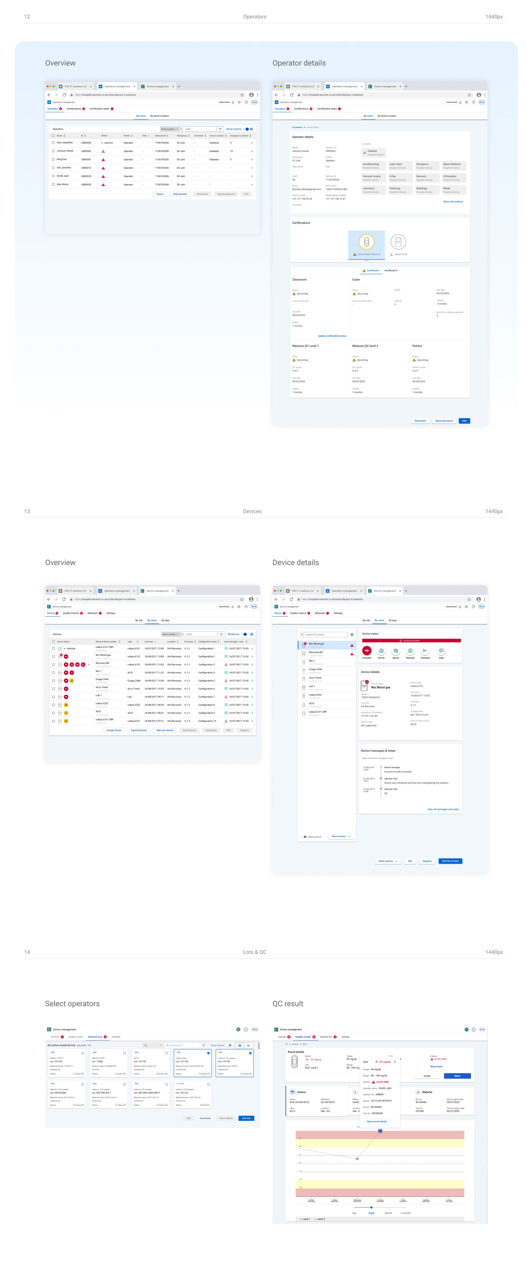The width and height of the screenshot is (527, 1285).
Task: Sort operators by Name column
Action: 61,136
